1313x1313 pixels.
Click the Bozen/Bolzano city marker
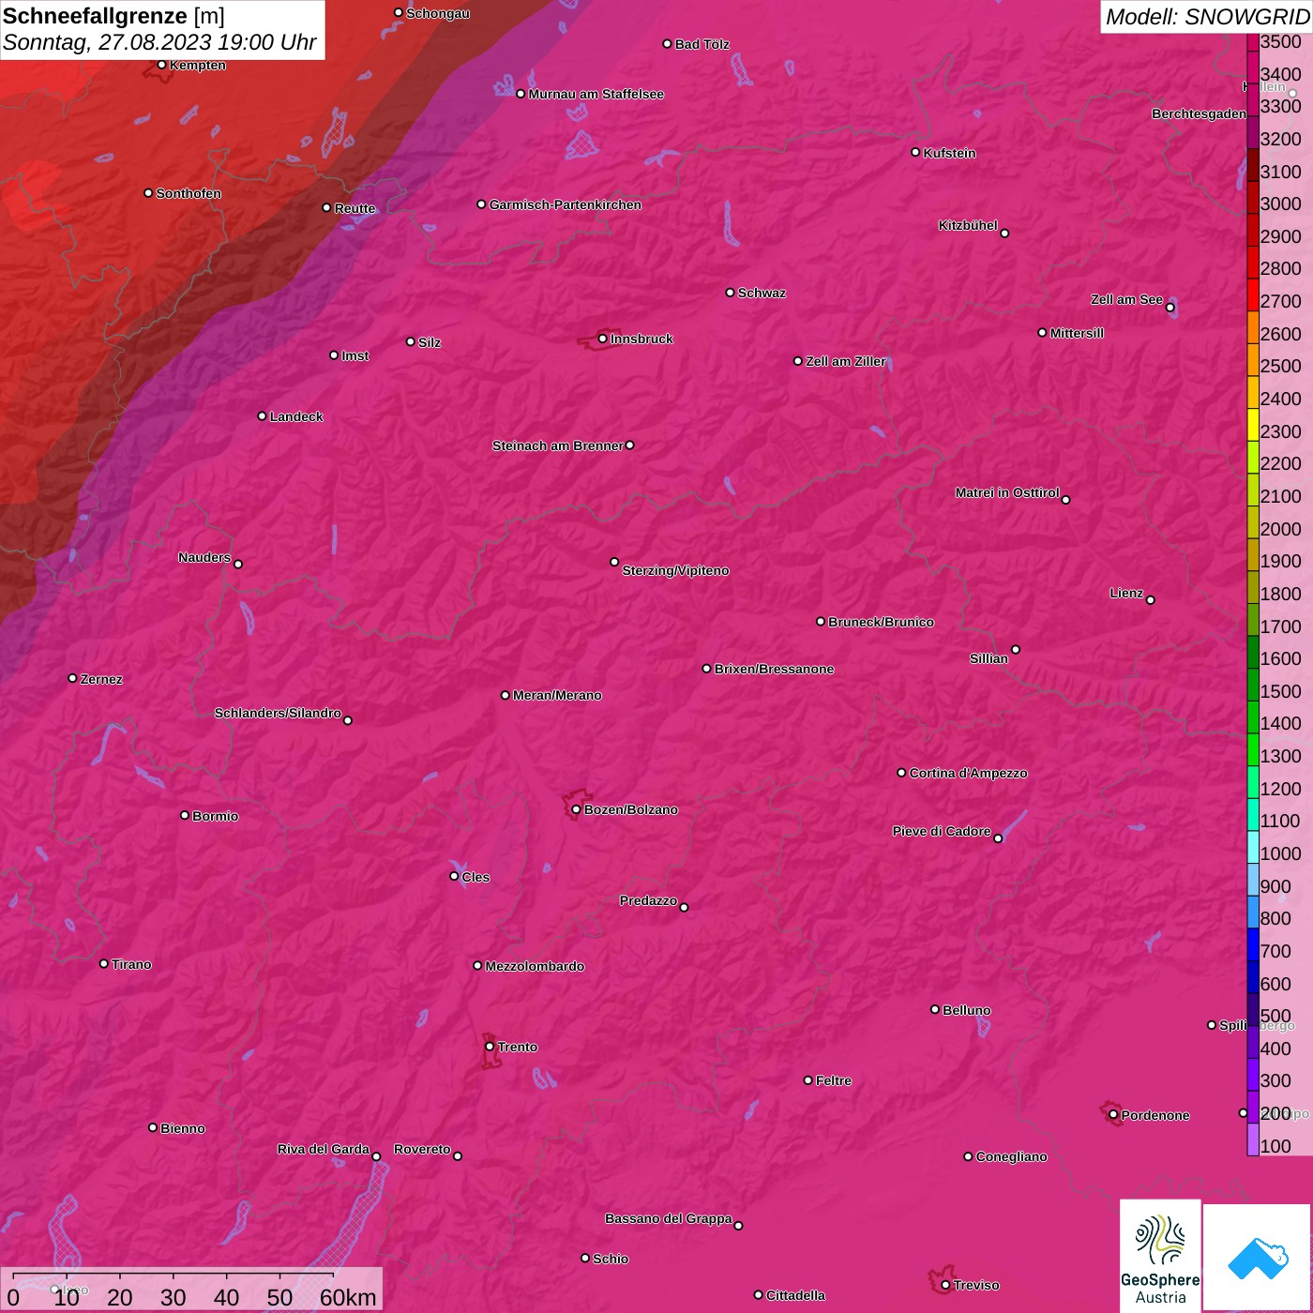click(576, 809)
